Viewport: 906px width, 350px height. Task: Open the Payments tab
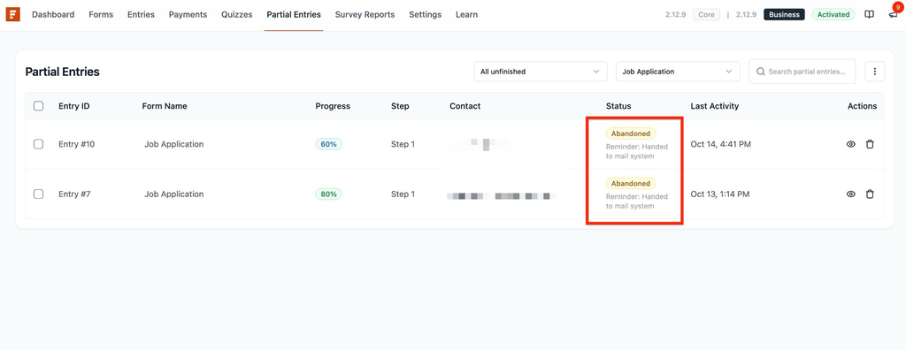click(x=188, y=14)
